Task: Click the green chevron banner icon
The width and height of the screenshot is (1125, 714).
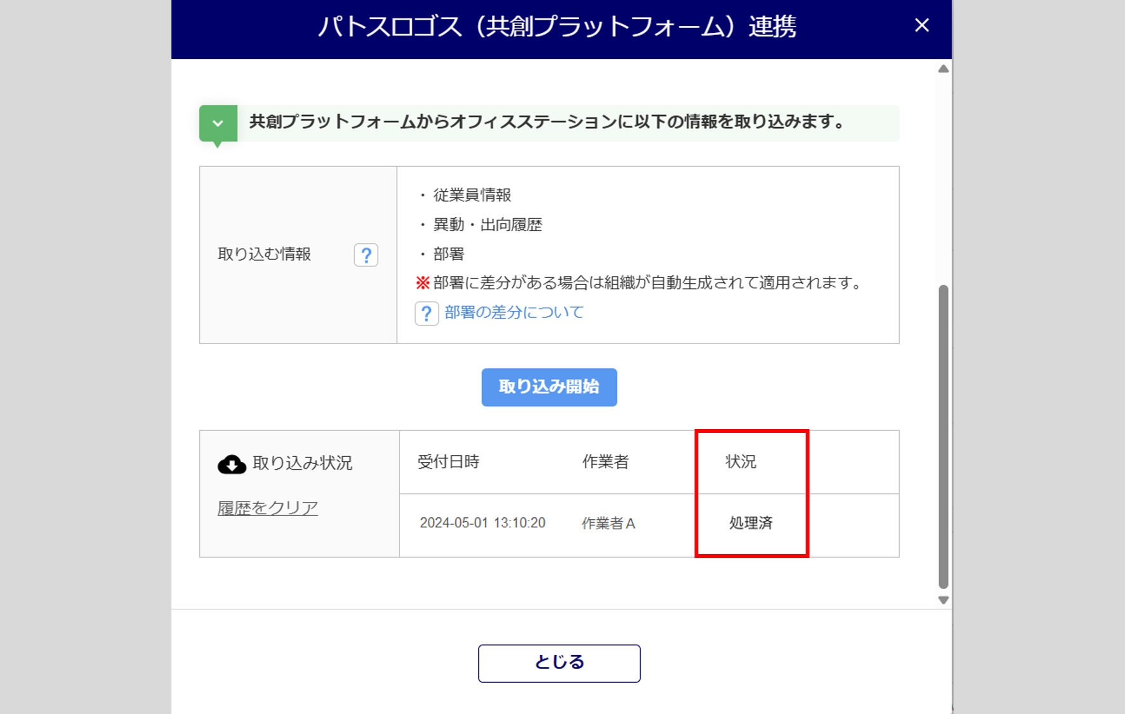Action: tap(218, 123)
